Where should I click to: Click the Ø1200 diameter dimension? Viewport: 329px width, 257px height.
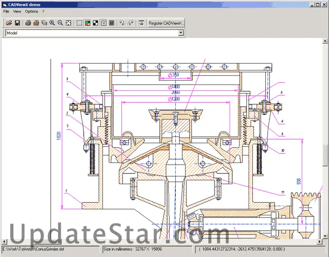coord(174,99)
